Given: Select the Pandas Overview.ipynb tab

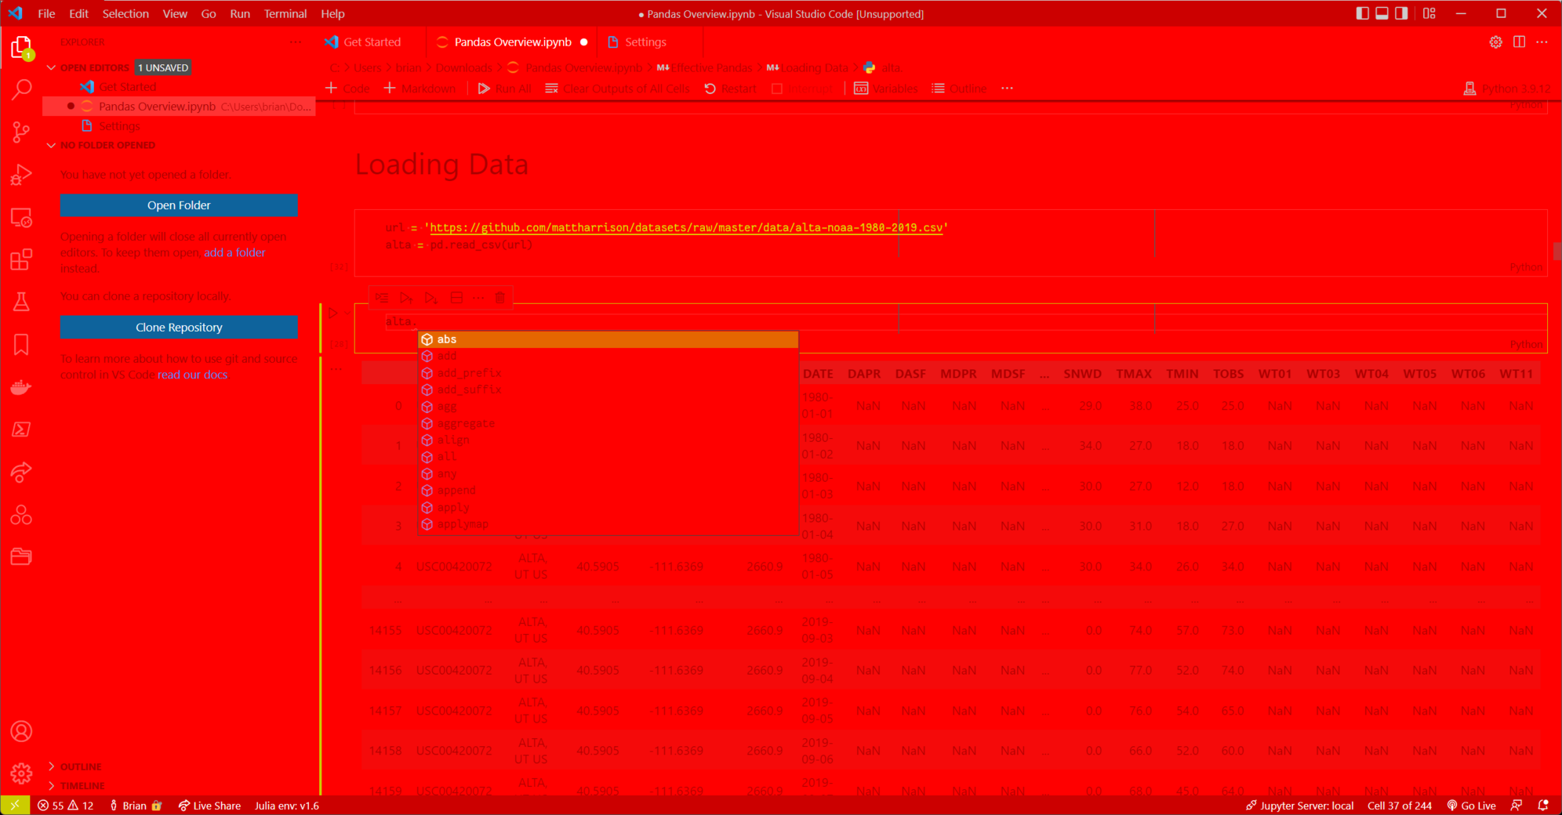Looking at the screenshot, I should tap(513, 42).
